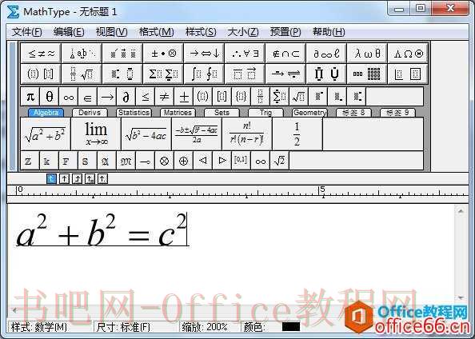This screenshot has width=475, height=339.
Task: Open lowercase Greek letters palette (λωθ)
Action: [367, 54]
